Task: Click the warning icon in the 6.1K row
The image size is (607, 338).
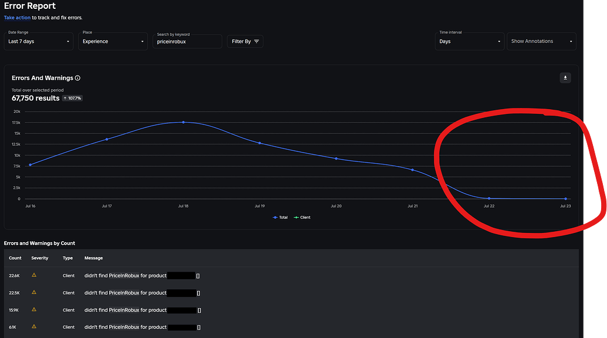Action: (34, 326)
